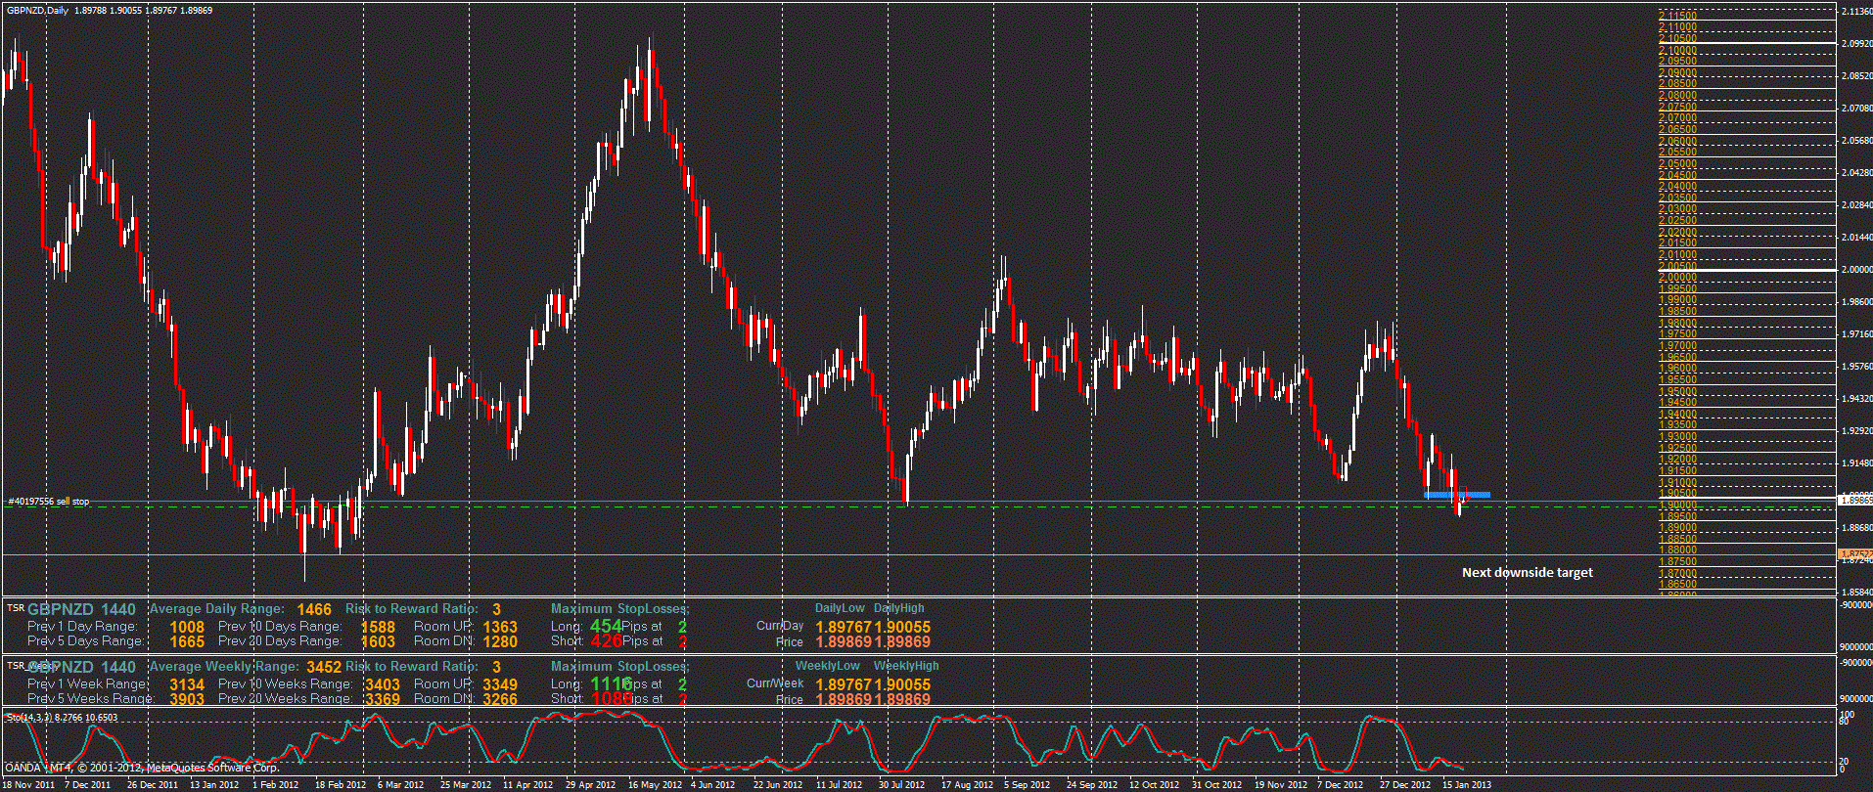Click the green Long 454 pips value

[x=605, y=626]
